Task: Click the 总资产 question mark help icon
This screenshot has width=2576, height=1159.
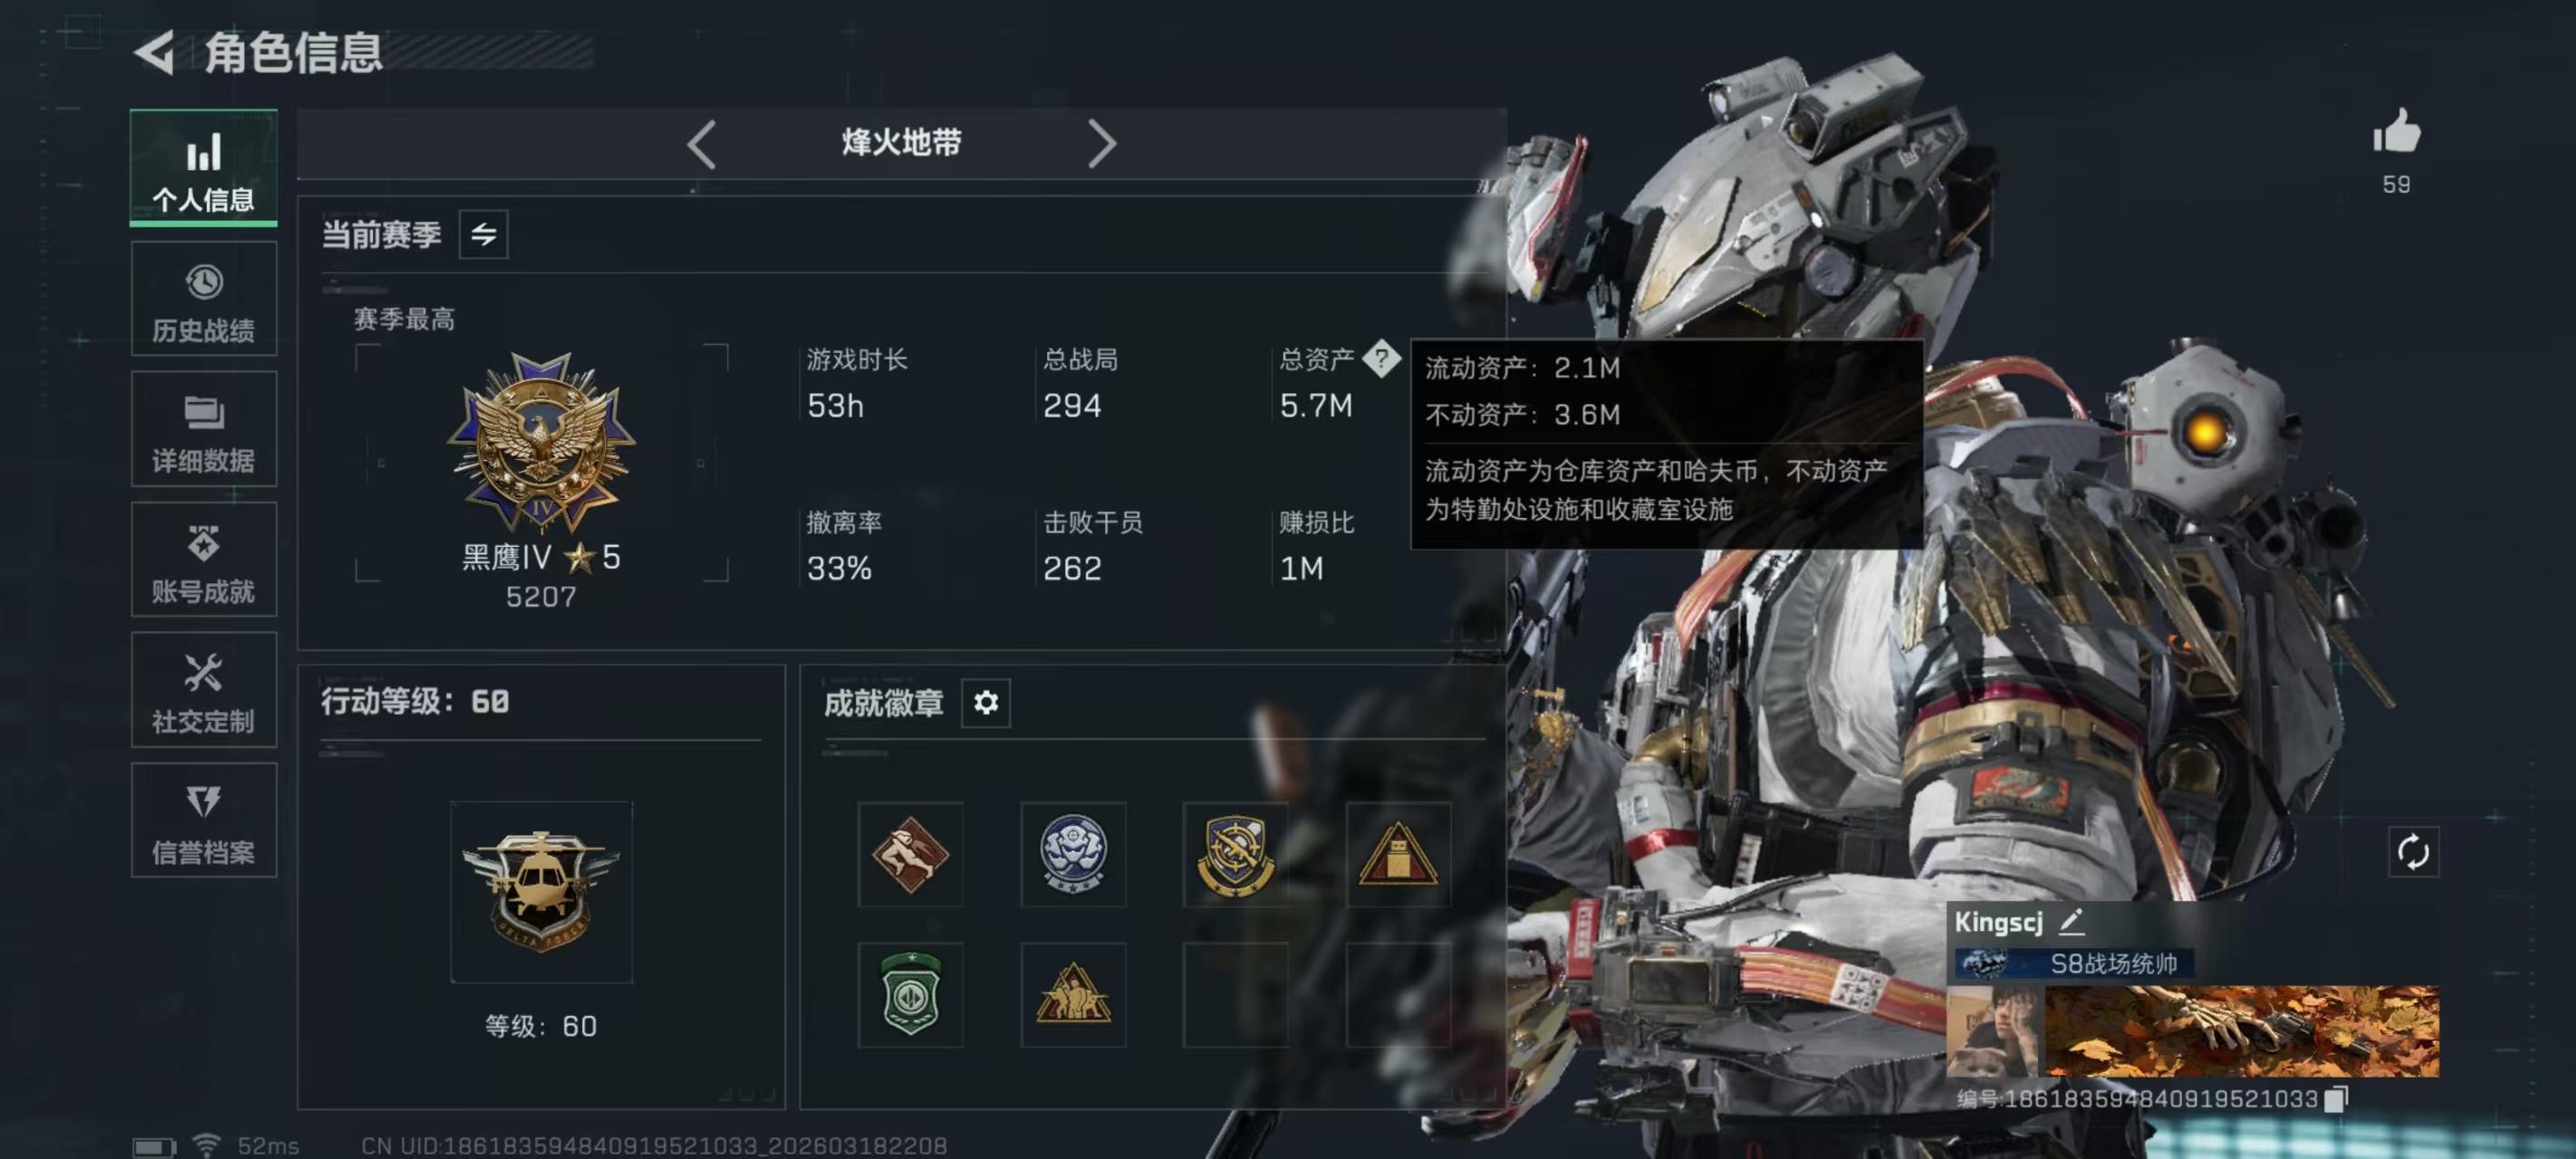Action: (1381, 358)
